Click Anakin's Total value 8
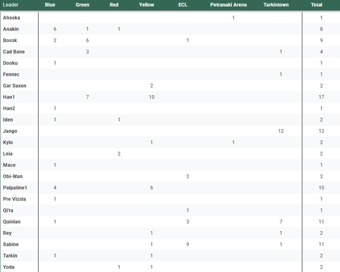The width and height of the screenshot is (340, 272). click(321, 29)
